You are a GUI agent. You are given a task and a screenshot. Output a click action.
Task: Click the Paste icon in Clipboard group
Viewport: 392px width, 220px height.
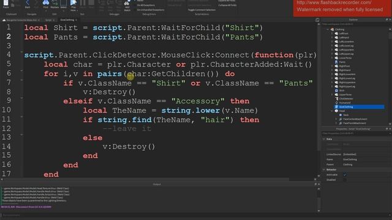point(6,3)
